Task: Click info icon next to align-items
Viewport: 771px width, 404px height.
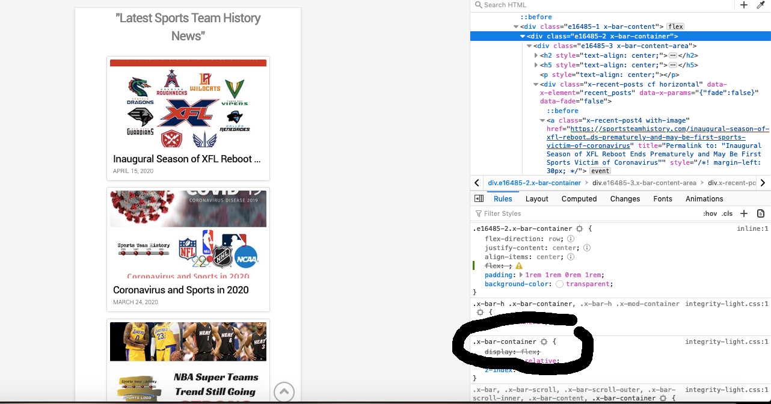Action: [571, 257]
